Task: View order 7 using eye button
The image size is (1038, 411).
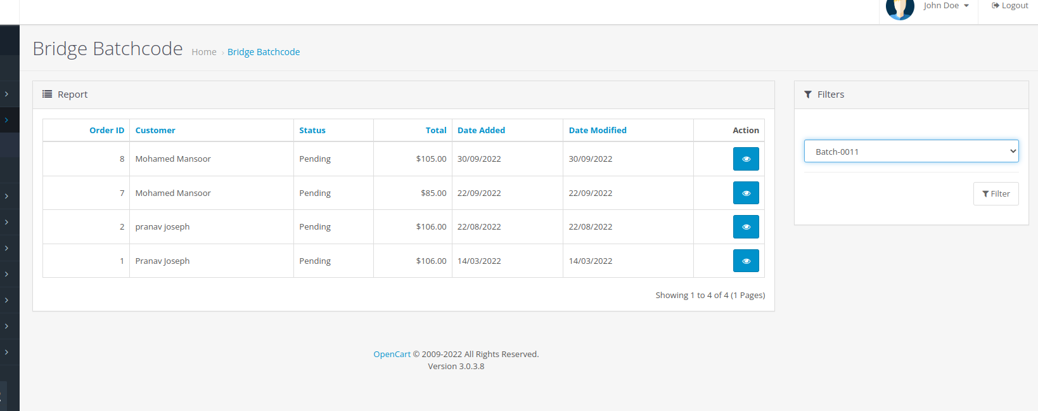Action: [x=745, y=193]
